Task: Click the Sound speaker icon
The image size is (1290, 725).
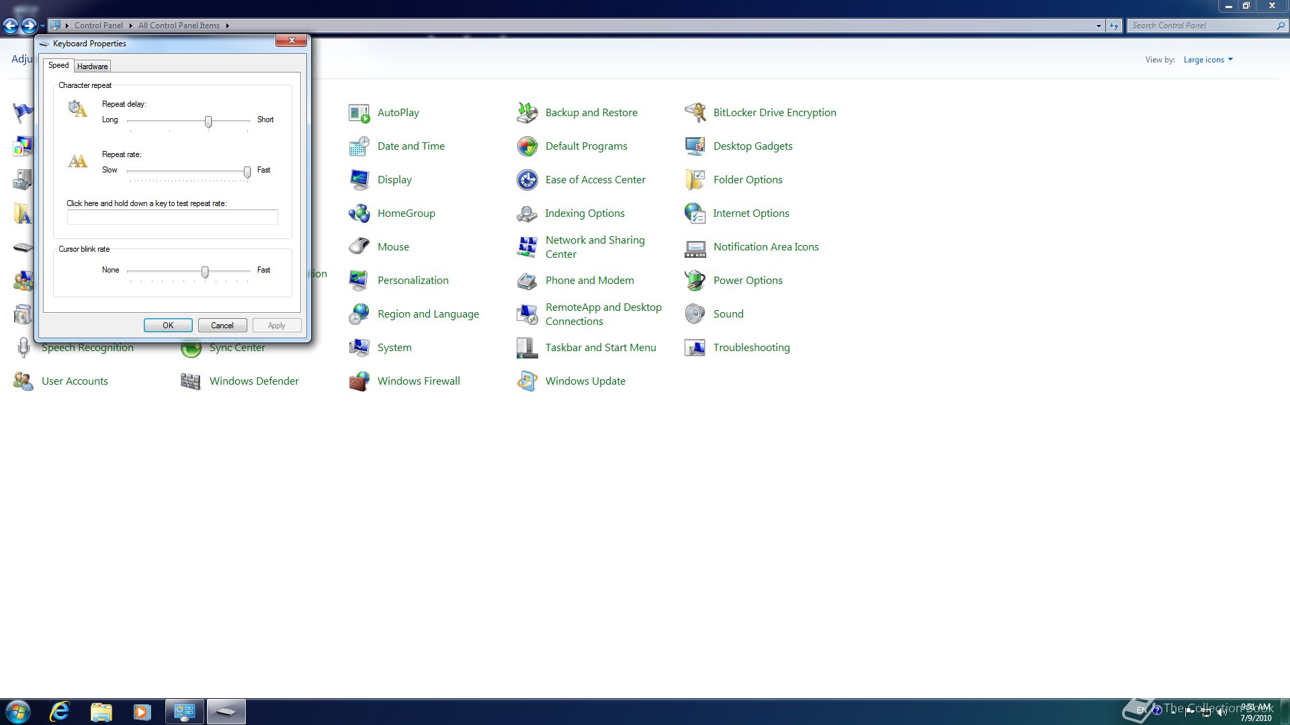Action: [x=695, y=314]
